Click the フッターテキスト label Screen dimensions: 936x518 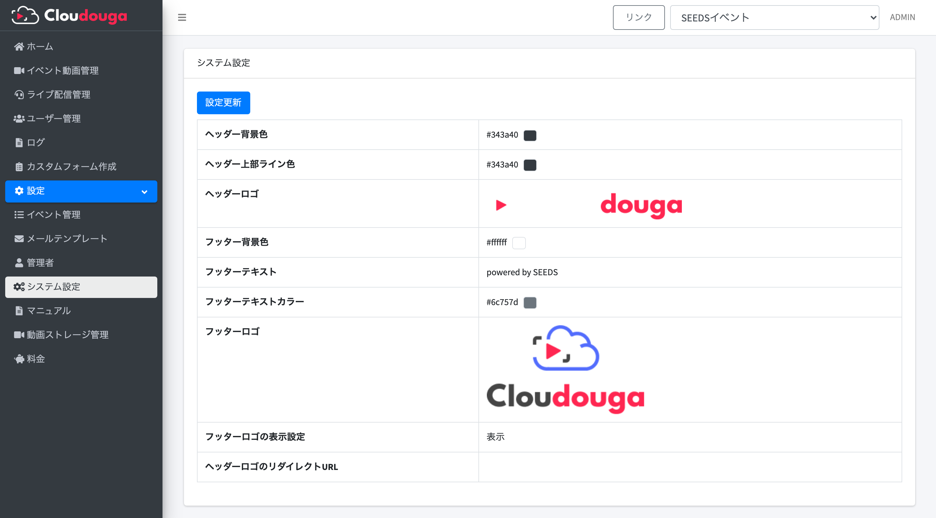(241, 272)
